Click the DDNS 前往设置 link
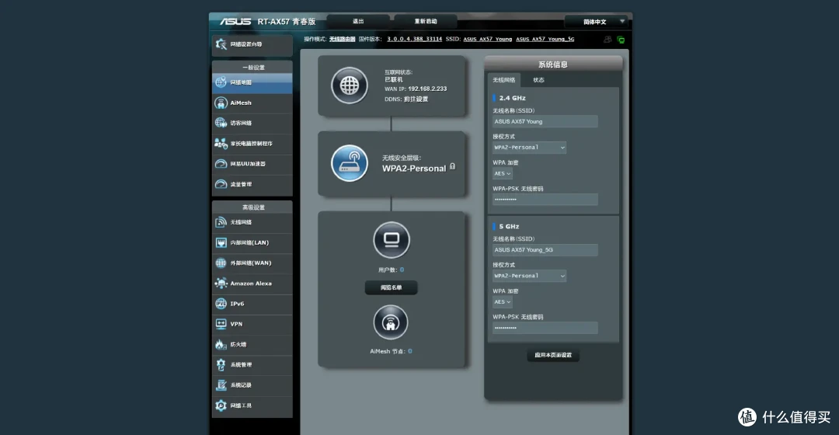The width and height of the screenshot is (839, 435). pos(416,99)
